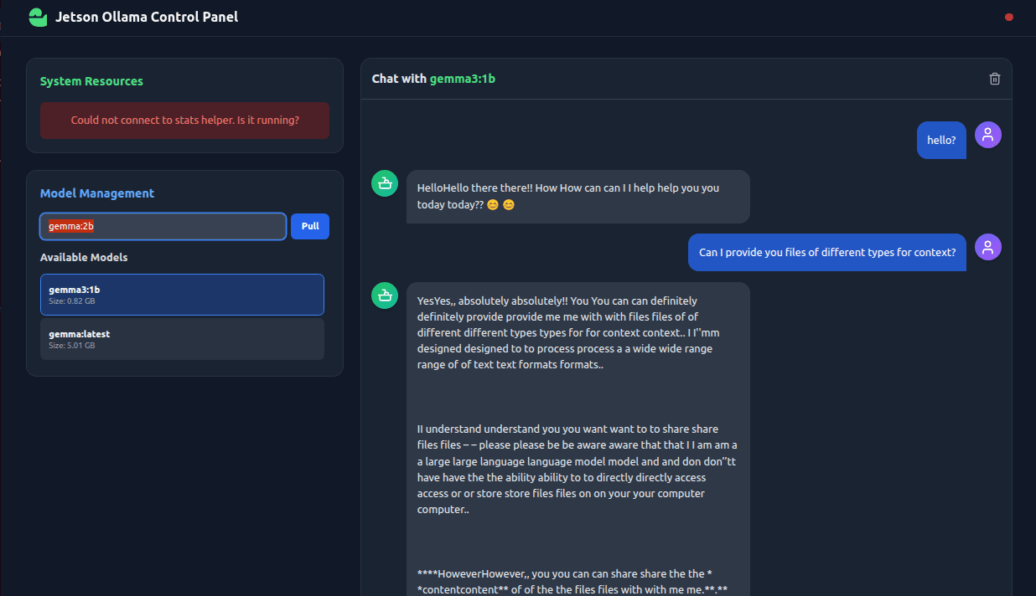Viewport: 1036px width, 596px height.
Task: Click the "Jetson Ollama Control Panel" title
Action: (x=147, y=17)
